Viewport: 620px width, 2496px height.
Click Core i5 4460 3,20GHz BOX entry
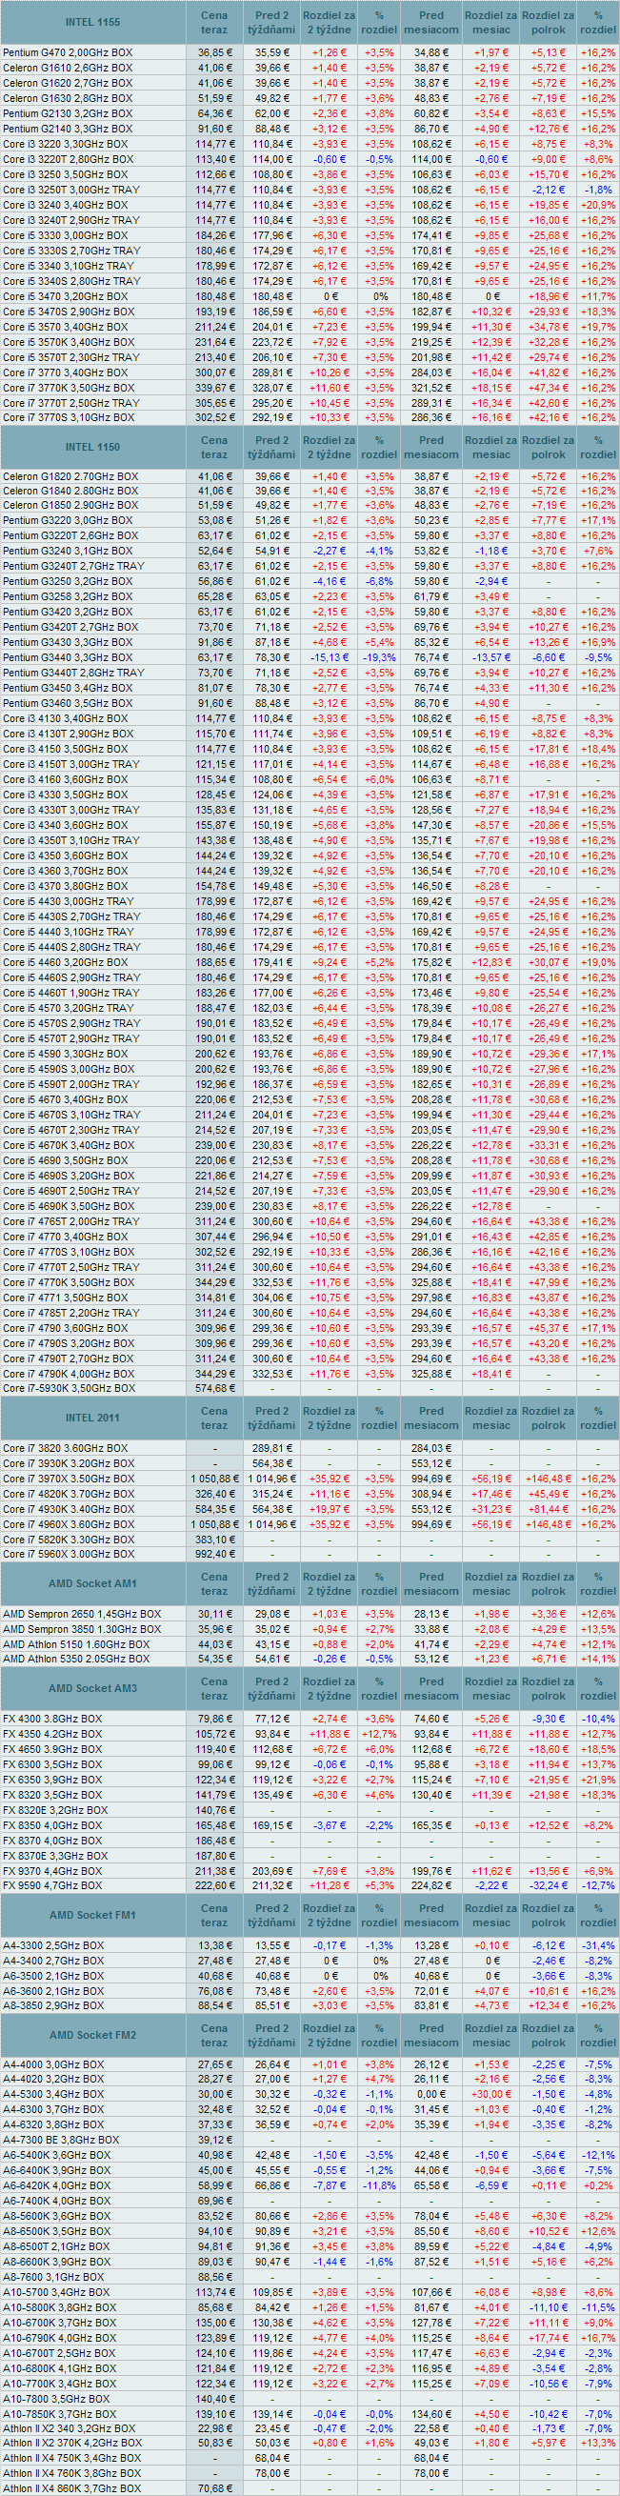[x=65, y=962]
